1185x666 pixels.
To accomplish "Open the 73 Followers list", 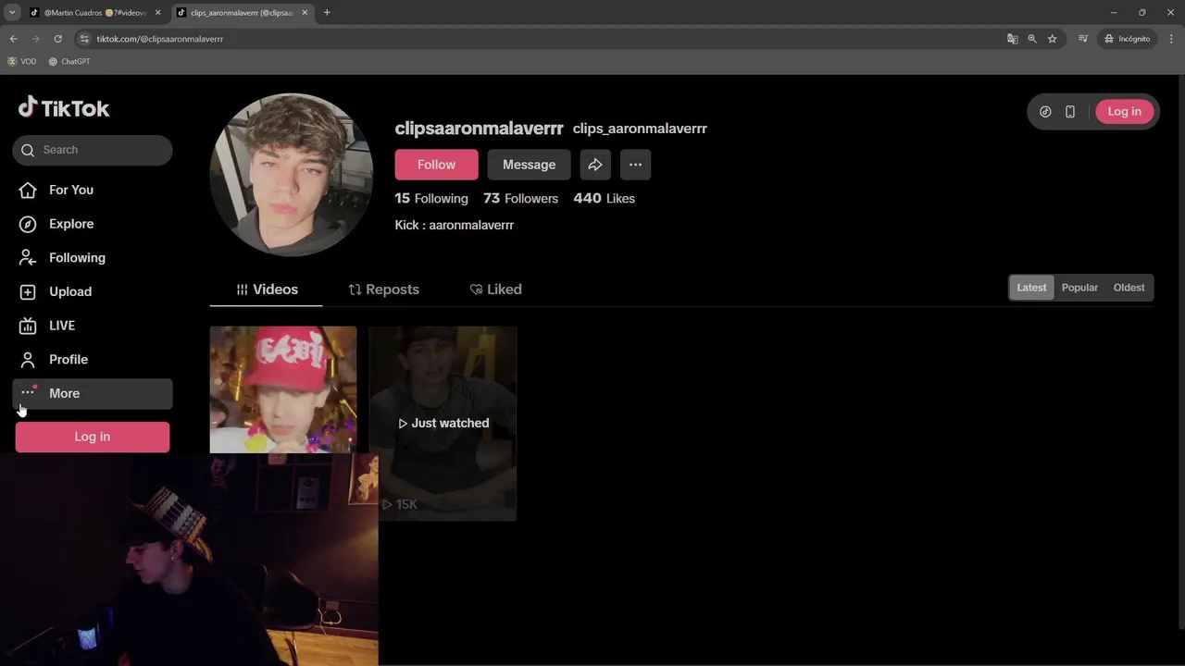I will point(520,198).
